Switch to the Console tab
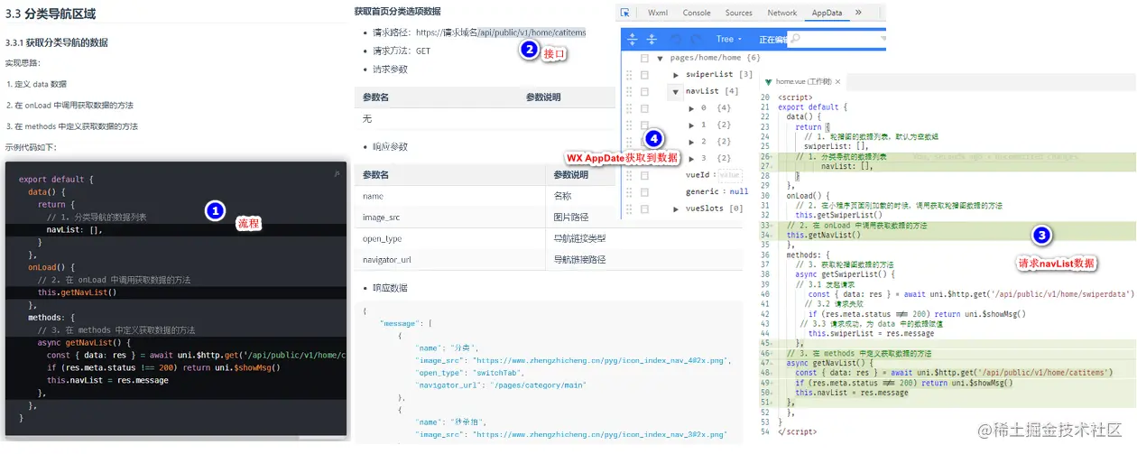 coord(697,13)
